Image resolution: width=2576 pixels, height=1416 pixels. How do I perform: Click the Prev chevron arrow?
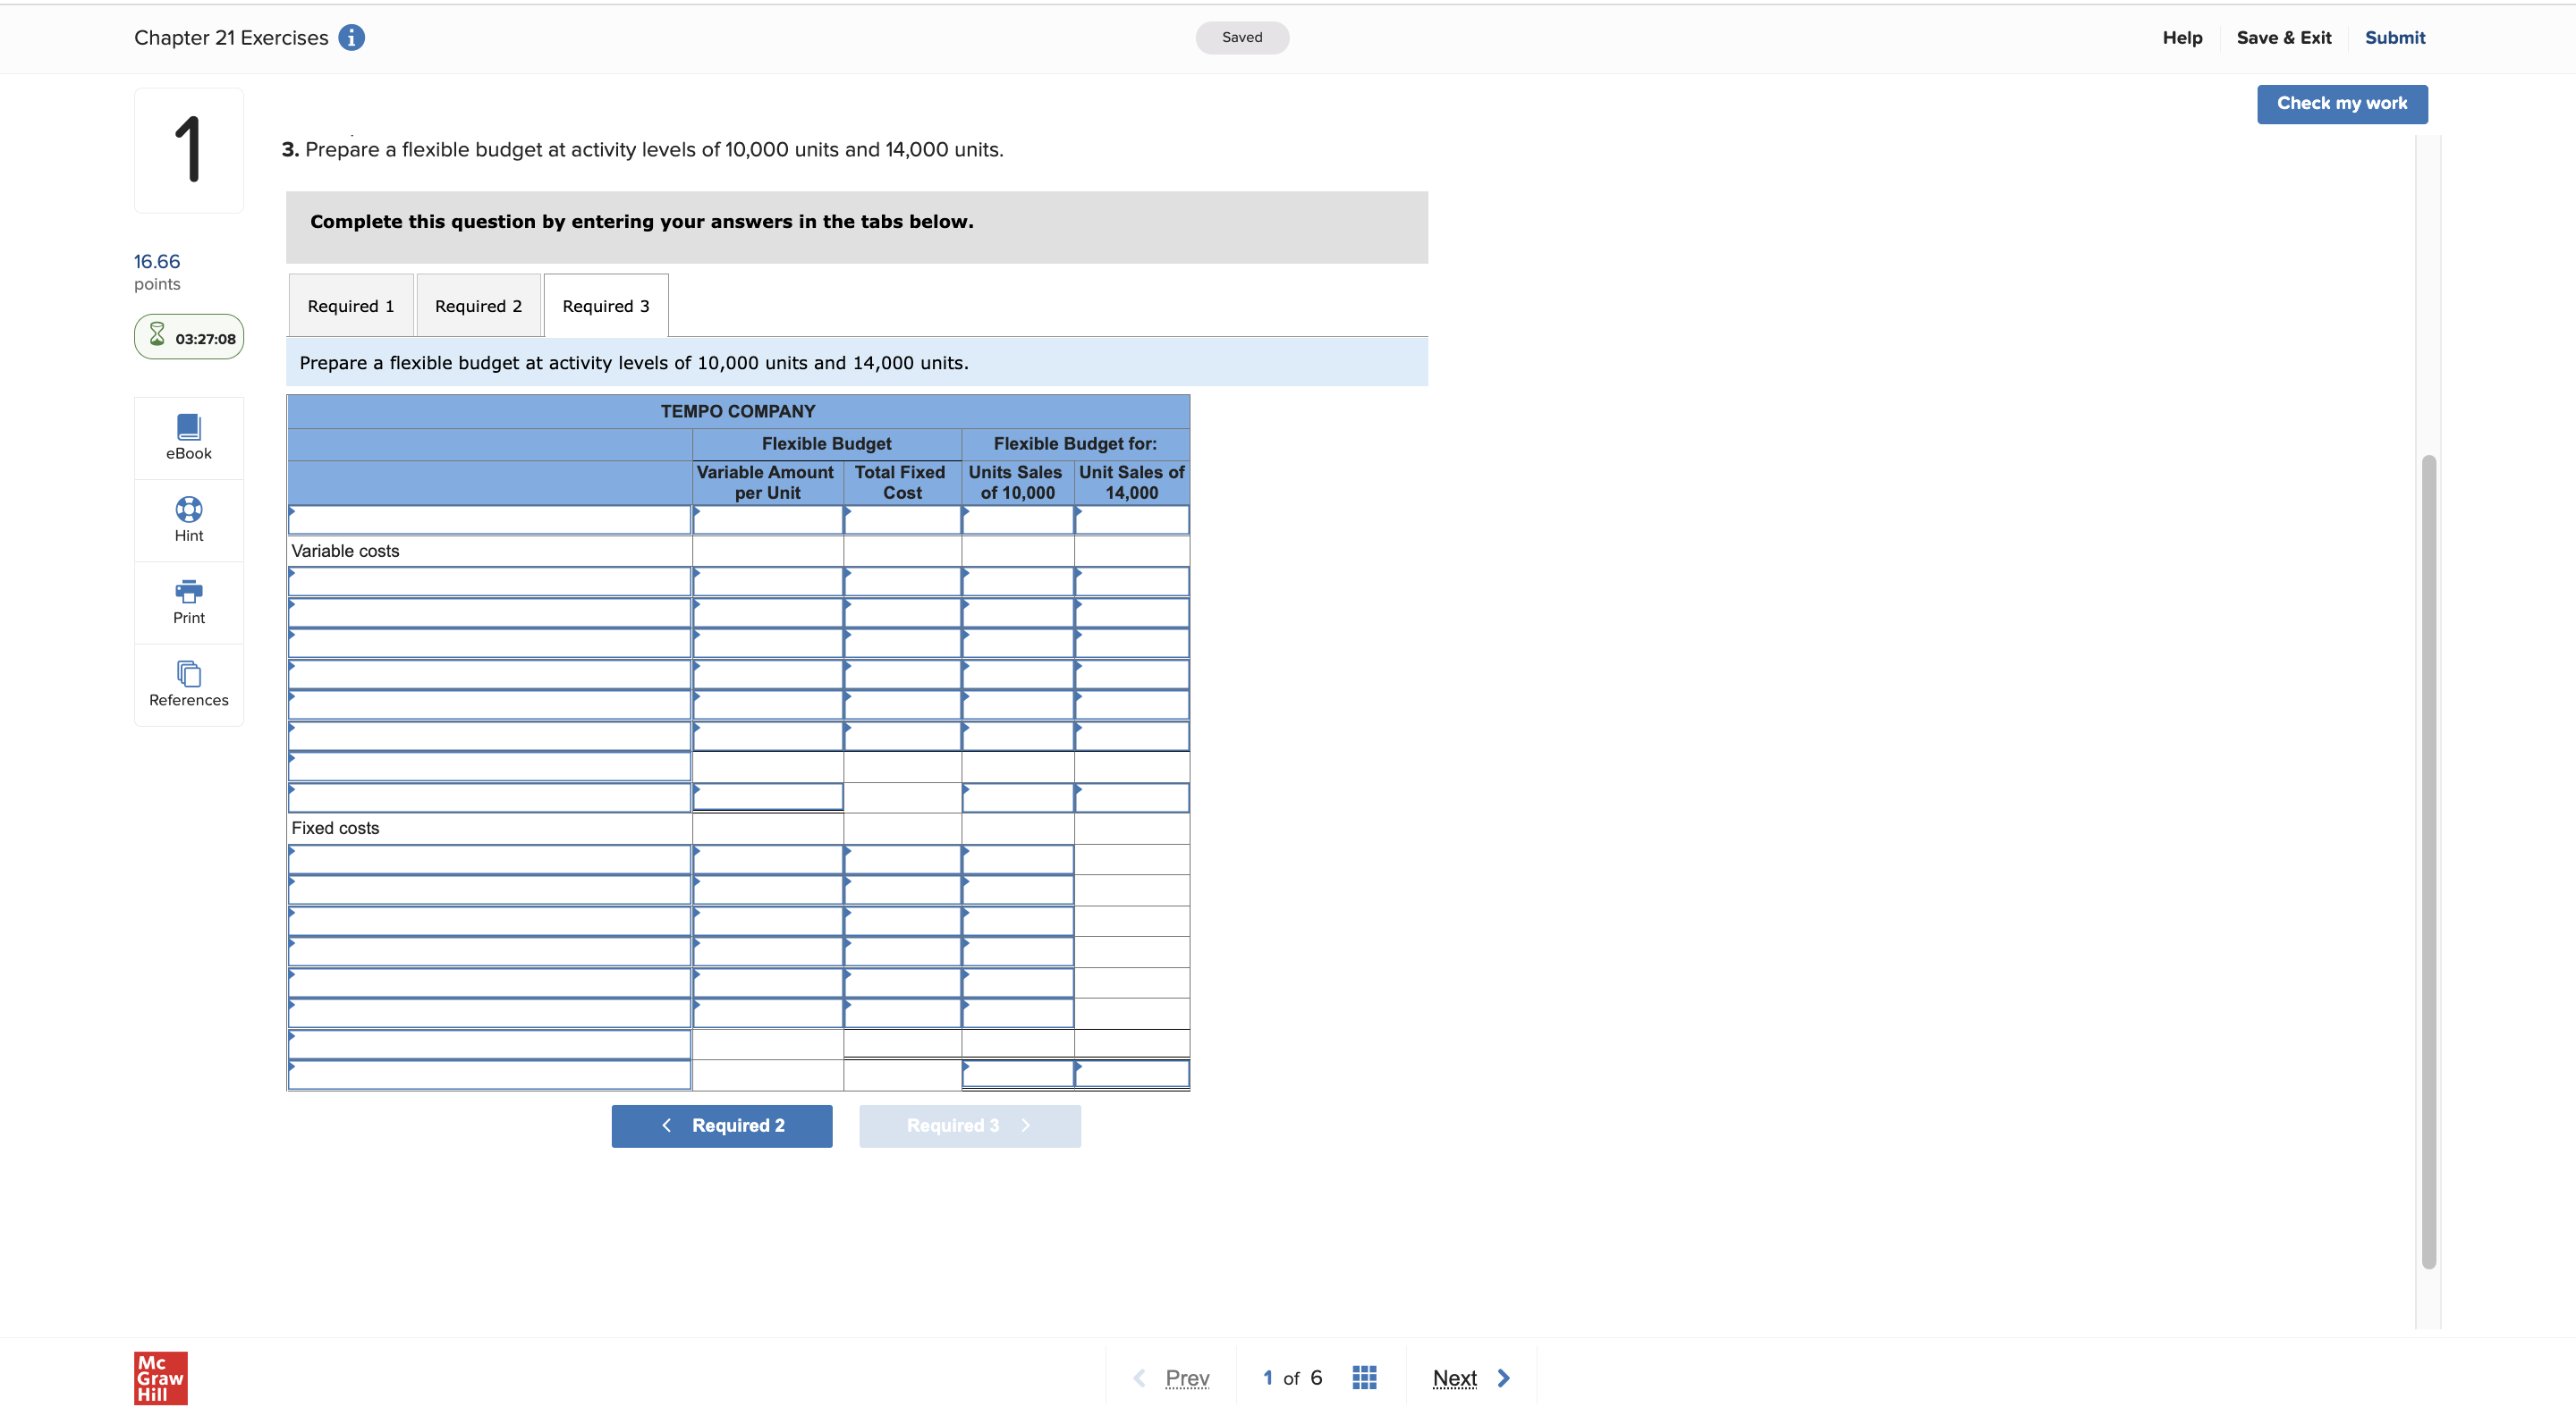(1139, 1377)
